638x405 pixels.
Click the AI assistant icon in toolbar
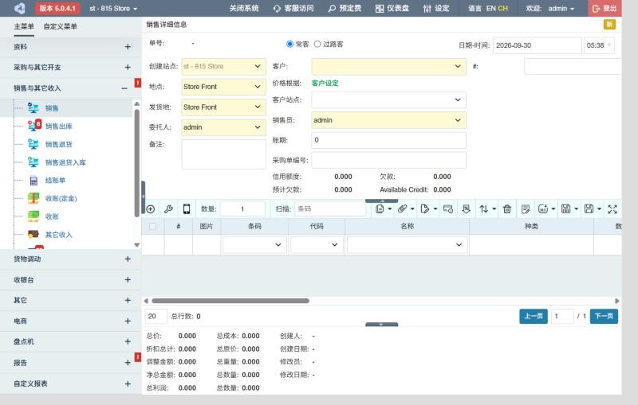(543, 209)
